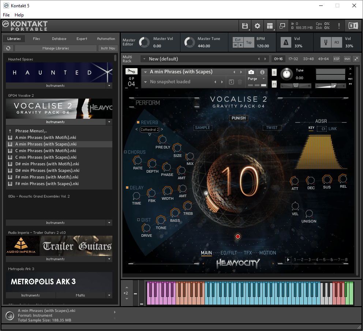Click the instrument info icon

(262, 72)
